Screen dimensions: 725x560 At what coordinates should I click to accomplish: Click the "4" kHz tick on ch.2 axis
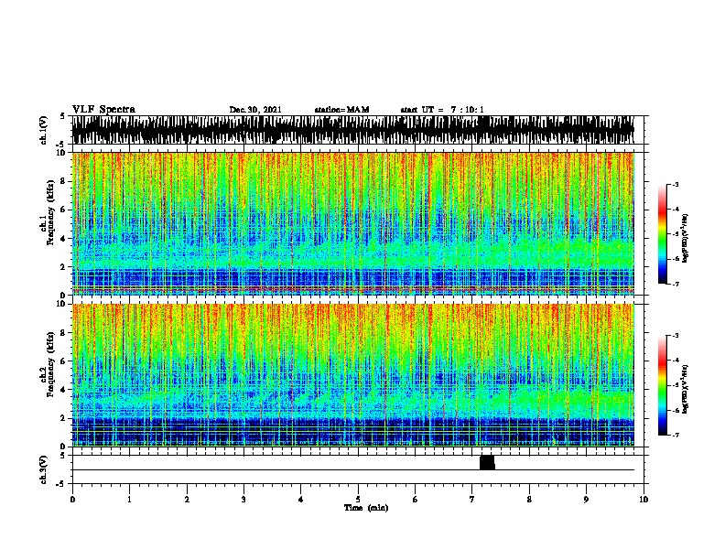[x=64, y=390]
